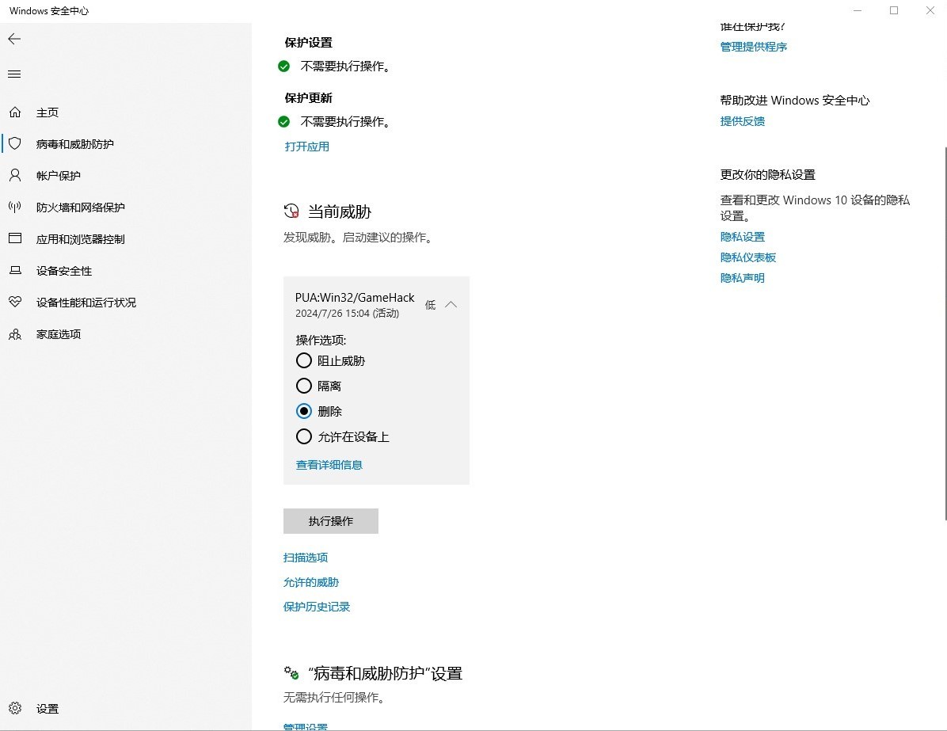947x731 pixels.
Task: Open the 隐私设置 link
Action: coord(742,237)
